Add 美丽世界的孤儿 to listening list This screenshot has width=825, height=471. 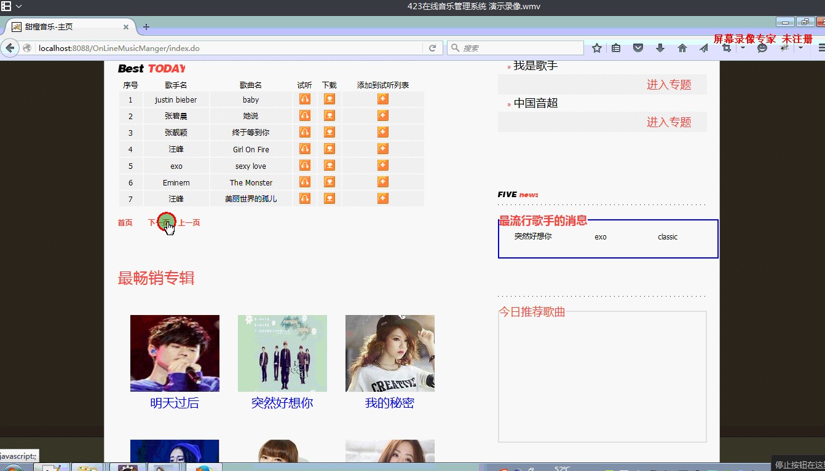(382, 198)
